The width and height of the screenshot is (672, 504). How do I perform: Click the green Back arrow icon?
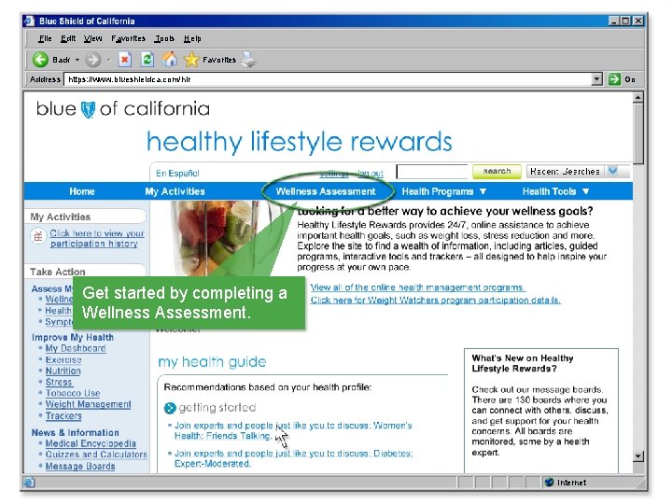click(40, 60)
